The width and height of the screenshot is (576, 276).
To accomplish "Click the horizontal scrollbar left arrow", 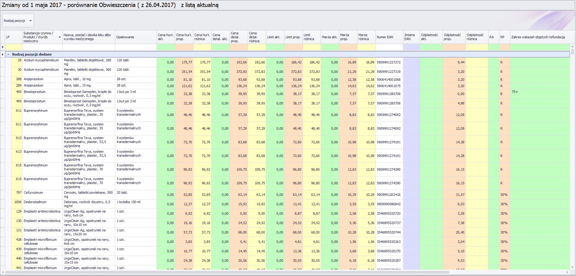I will click(x=3, y=272).
